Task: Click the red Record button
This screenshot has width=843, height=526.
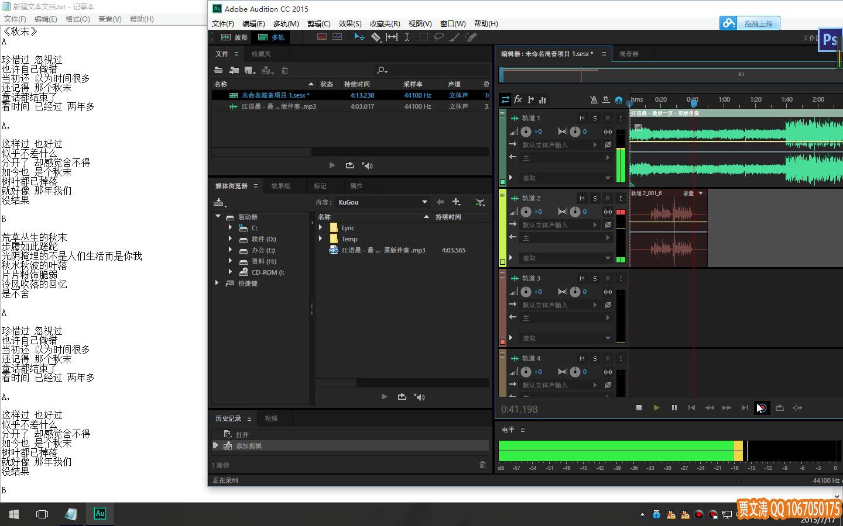Action: [762, 408]
